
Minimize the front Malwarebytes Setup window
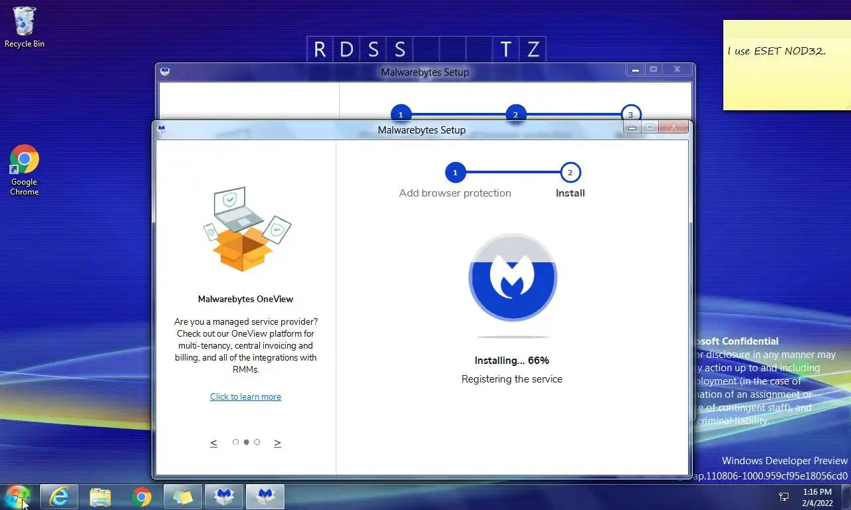[632, 127]
